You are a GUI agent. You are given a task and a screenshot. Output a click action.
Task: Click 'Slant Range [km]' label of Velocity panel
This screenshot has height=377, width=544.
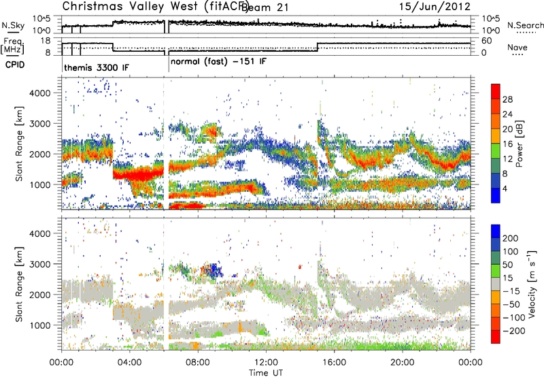tap(19, 284)
